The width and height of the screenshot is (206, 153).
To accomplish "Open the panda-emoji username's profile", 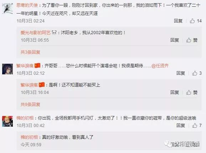I will 38,32.
